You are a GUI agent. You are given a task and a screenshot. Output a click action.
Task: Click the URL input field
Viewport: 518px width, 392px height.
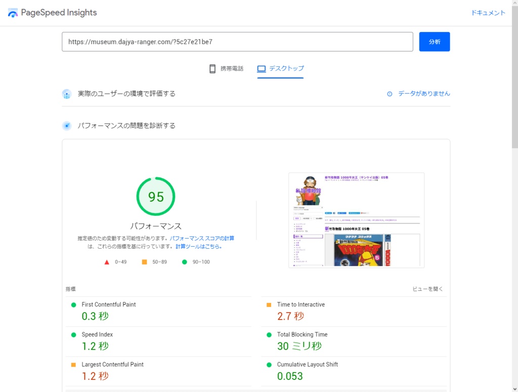tap(237, 42)
